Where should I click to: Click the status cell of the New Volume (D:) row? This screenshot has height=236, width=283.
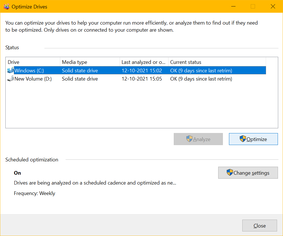pos(201,79)
